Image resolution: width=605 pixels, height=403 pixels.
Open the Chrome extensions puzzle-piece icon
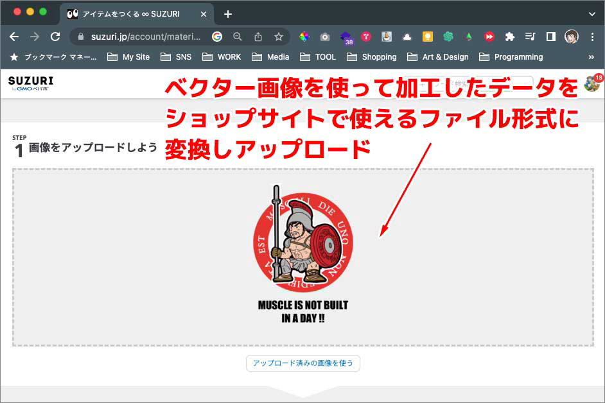pos(510,37)
